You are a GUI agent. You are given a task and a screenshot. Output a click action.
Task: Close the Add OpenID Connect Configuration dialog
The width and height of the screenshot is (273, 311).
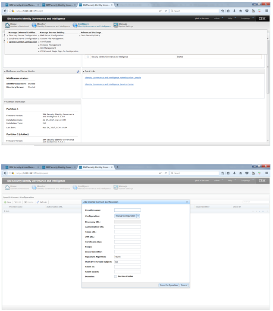tap(187, 202)
